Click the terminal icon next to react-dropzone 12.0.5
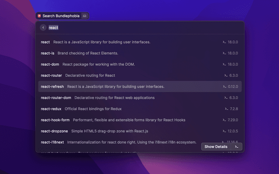This screenshot has width=279, height=174. coord(224,130)
